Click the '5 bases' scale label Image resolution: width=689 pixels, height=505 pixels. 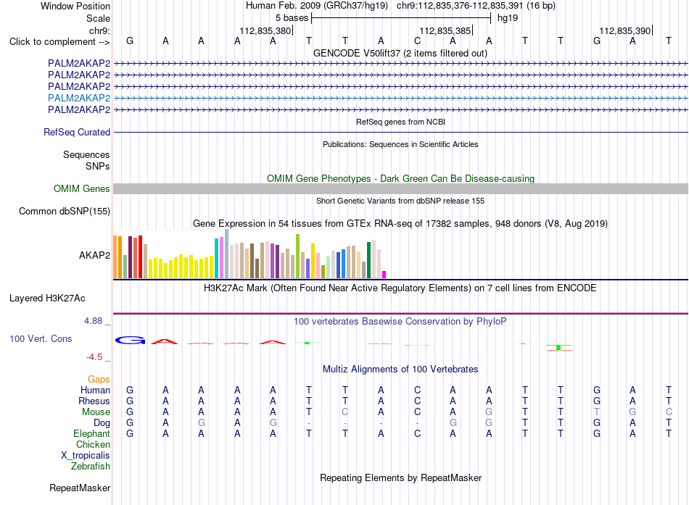[292, 18]
